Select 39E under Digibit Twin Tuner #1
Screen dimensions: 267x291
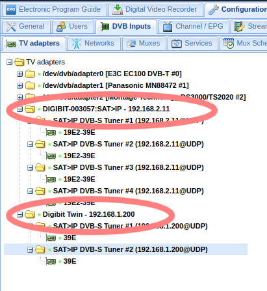pos(70,238)
